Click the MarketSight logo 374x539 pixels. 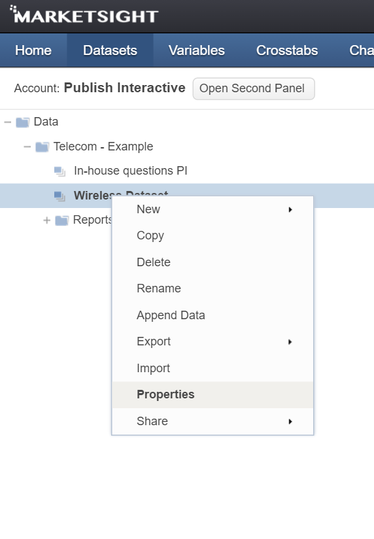[x=84, y=15]
